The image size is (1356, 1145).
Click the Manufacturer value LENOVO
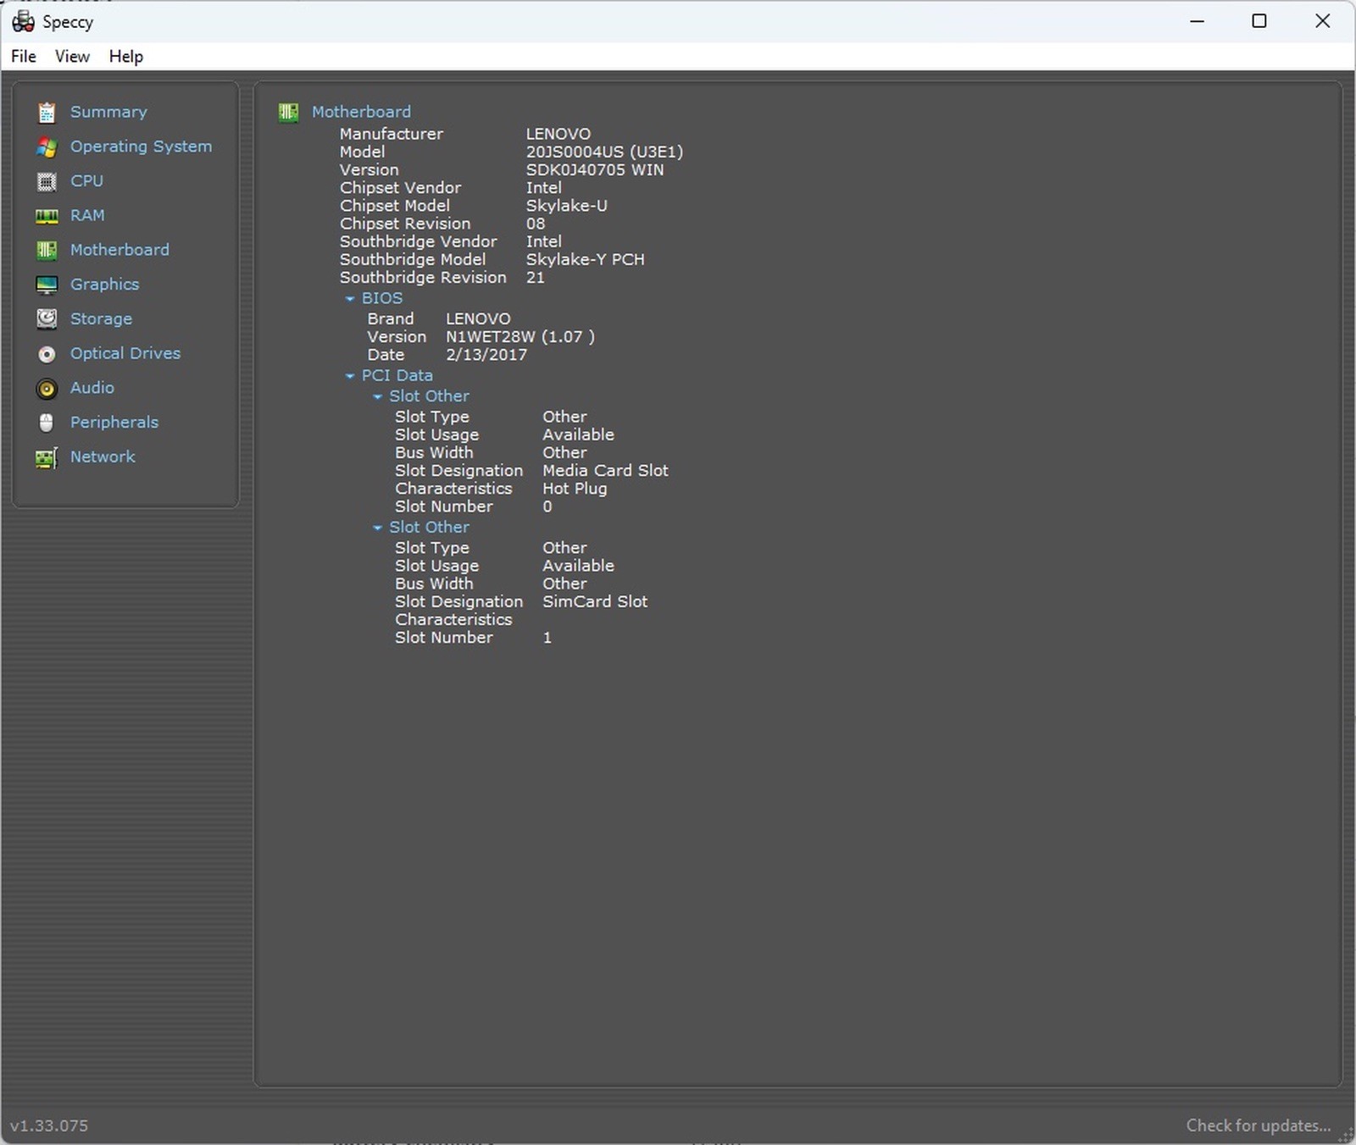point(559,134)
